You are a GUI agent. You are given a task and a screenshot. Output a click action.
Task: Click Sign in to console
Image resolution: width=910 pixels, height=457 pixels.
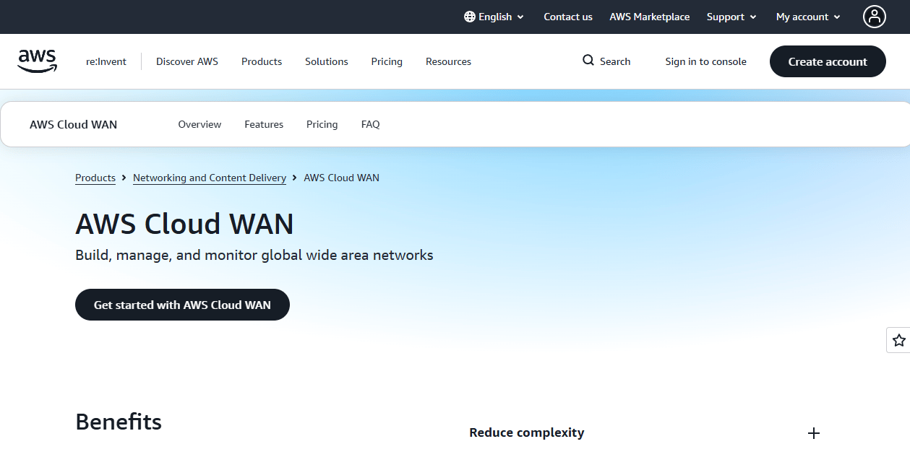point(705,61)
